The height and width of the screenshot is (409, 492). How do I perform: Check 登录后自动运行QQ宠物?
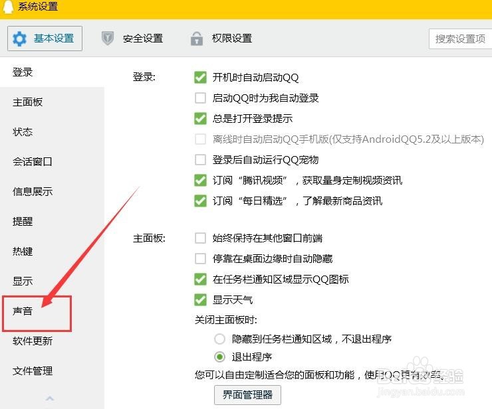pos(201,159)
